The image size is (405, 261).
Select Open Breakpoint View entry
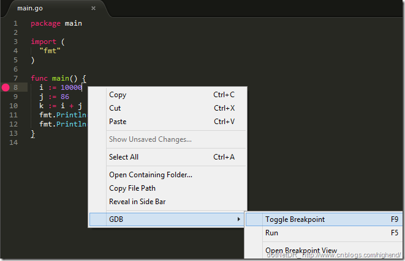pyautogui.click(x=324, y=251)
